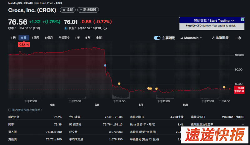250x145 pixels.
Task: Click the 今日波幅 value 75.33 - 78.36
Action: (114, 117)
